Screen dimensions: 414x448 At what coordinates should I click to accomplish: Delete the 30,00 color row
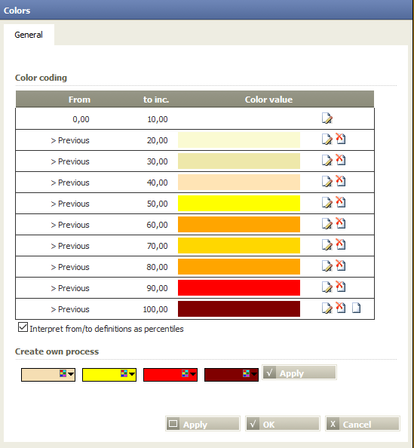[x=340, y=160]
